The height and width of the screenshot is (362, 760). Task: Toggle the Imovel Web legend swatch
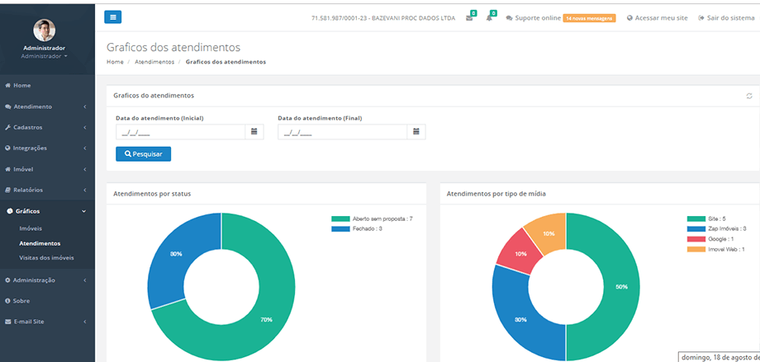696,249
